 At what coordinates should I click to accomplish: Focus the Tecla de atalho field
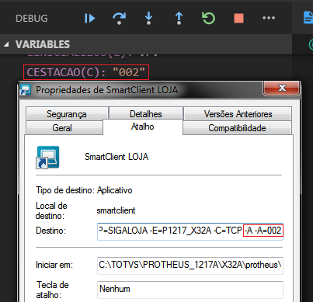click(190, 290)
